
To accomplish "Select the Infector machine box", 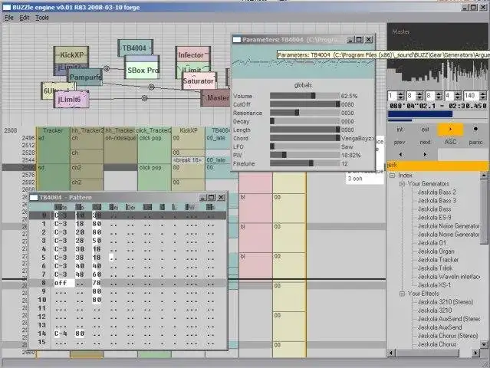I will [192, 55].
